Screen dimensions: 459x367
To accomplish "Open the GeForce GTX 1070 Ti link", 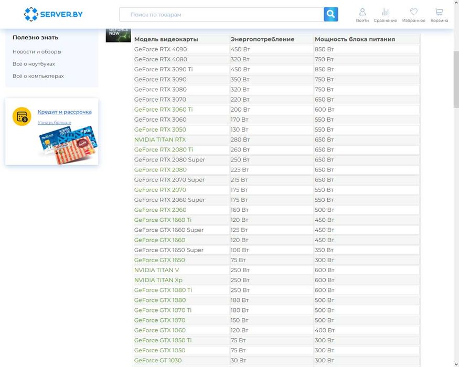I will 163,310.
